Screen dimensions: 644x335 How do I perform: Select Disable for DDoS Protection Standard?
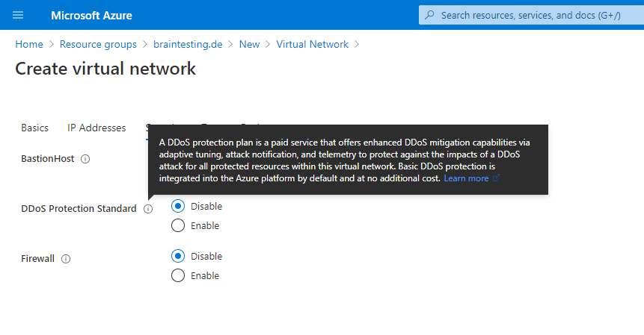178,206
